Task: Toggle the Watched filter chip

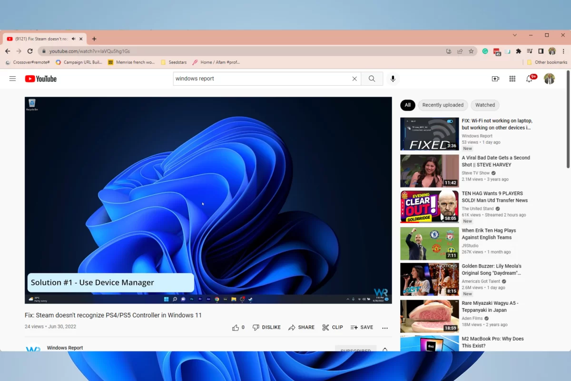Action: click(485, 105)
